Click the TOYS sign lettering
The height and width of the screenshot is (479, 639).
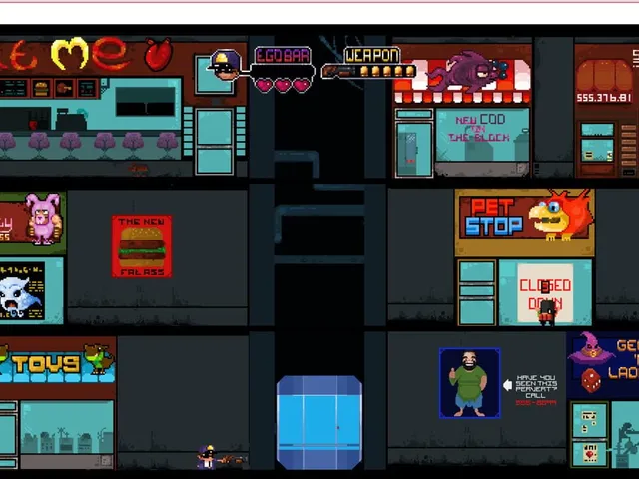tap(45, 364)
